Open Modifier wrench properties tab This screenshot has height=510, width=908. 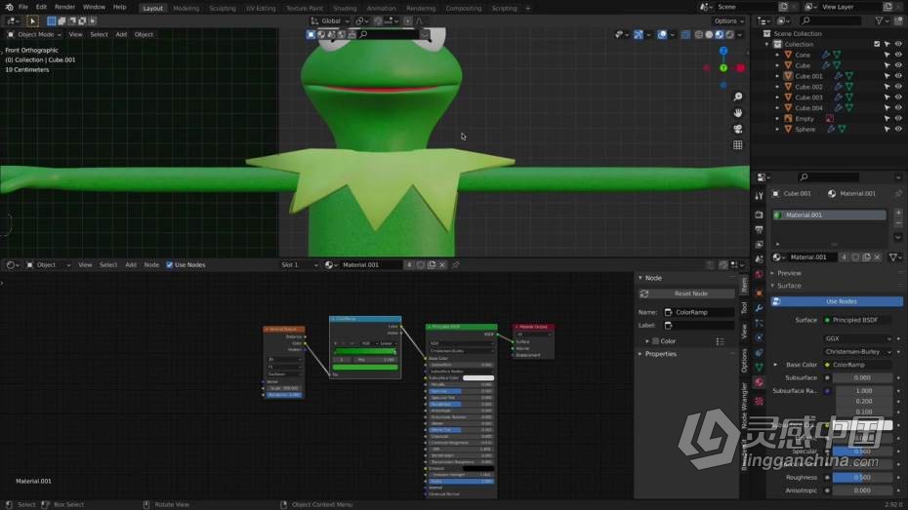coord(760,308)
